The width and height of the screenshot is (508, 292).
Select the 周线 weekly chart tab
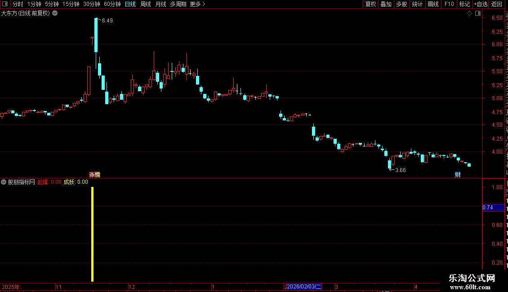pyautogui.click(x=146, y=4)
